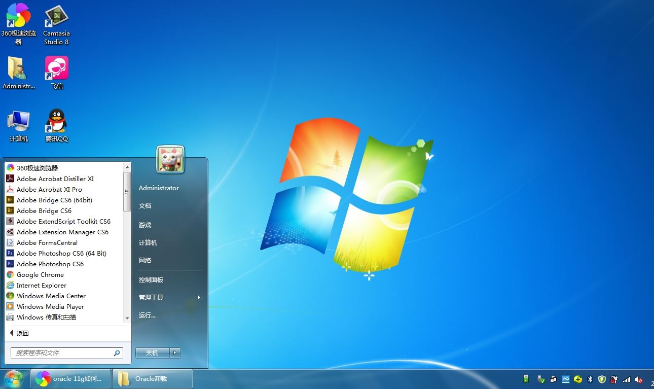The height and width of the screenshot is (389, 654).
Task: Click the Google Chrome icon in program list
Action: (10, 274)
